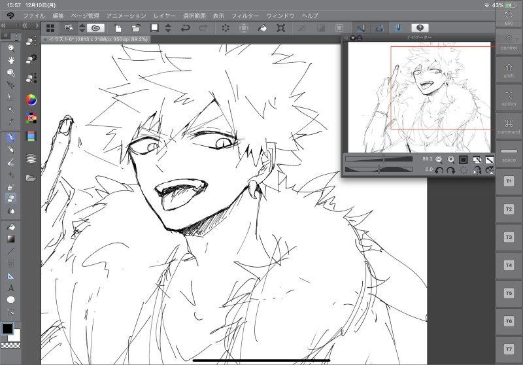Open the Brush Size palette
This screenshot has width=523, height=365.
pyautogui.click(x=31, y=78)
